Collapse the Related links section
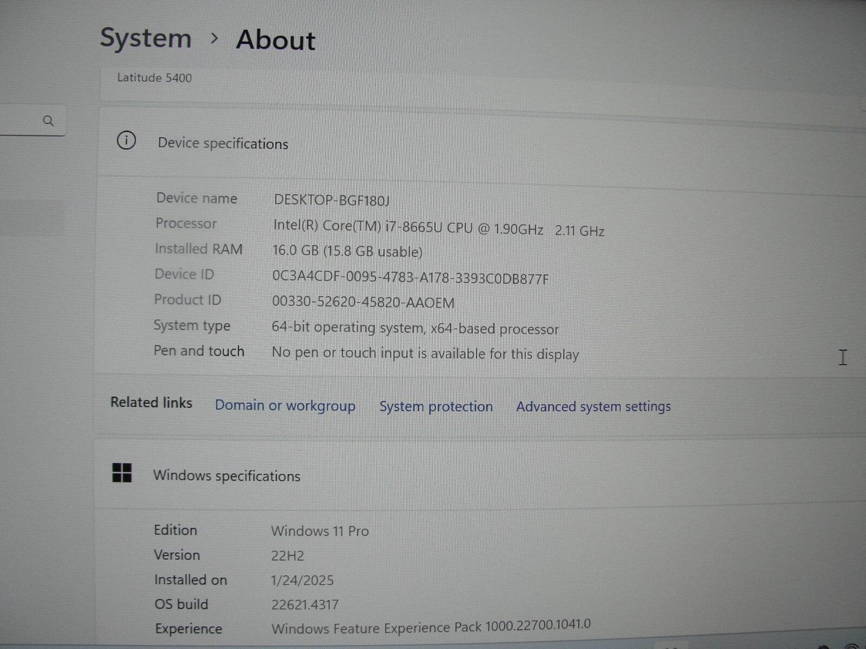The height and width of the screenshot is (649, 866). pos(150,402)
